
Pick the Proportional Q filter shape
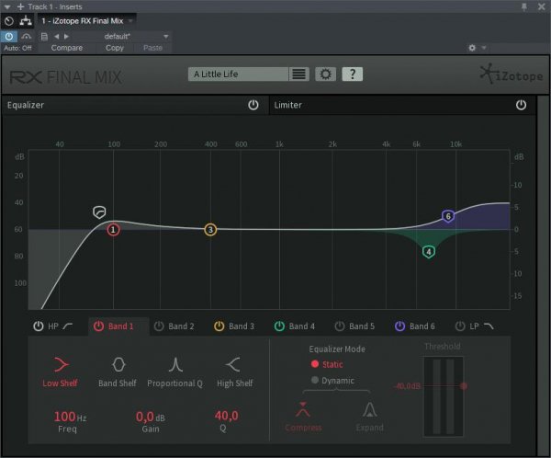click(175, 372)
